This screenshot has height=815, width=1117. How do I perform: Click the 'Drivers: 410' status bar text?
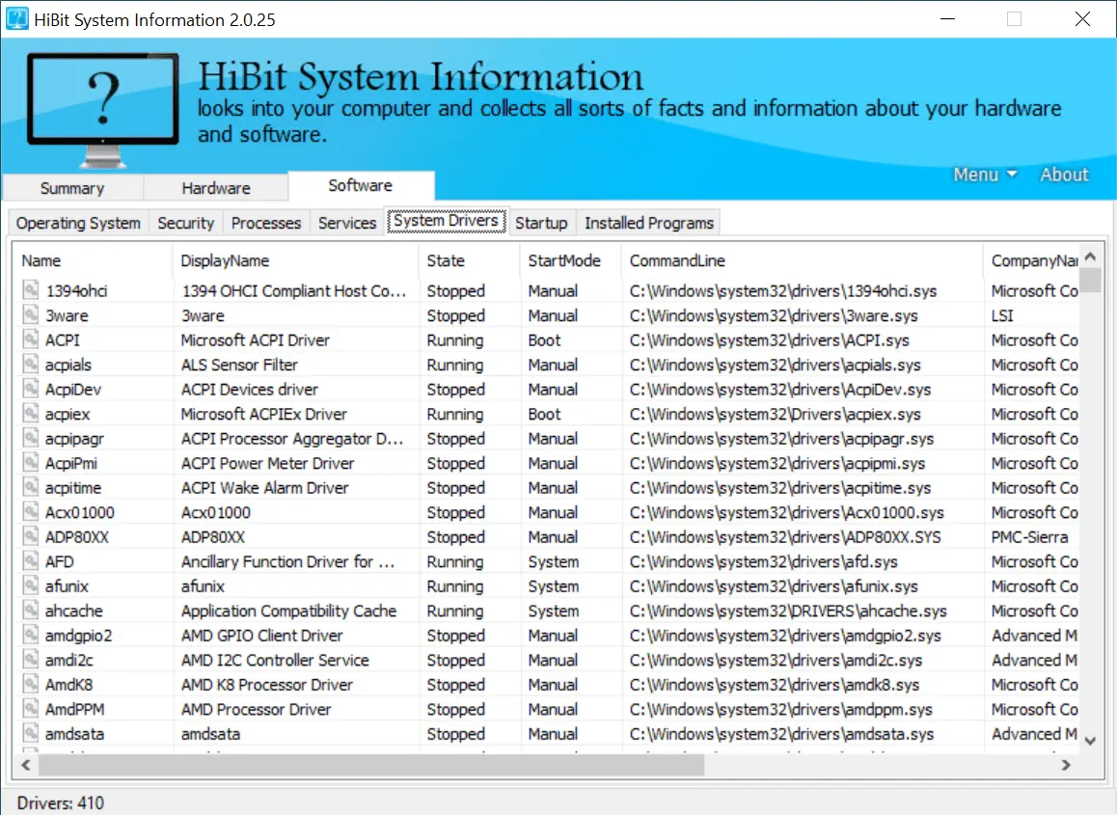coord(61,802)
